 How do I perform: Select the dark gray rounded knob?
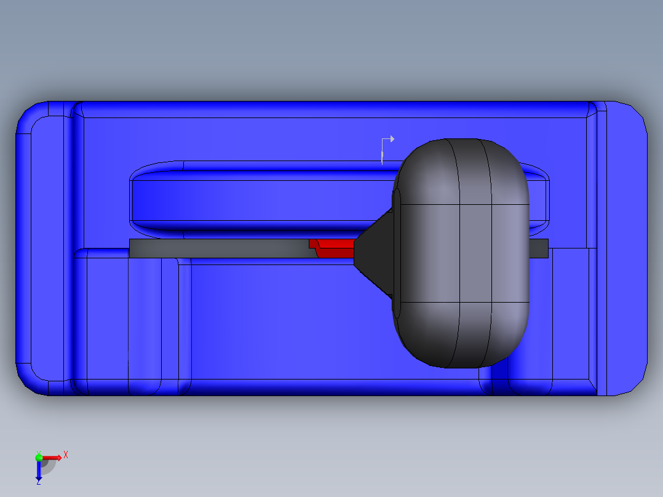pos(461,253)
